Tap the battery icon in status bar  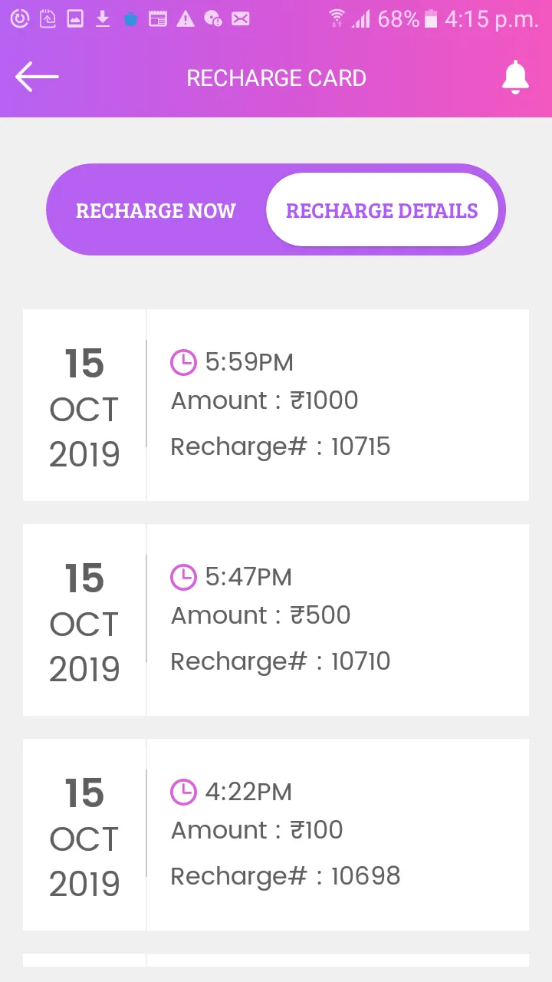(x=431, y=19)
